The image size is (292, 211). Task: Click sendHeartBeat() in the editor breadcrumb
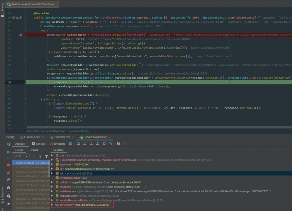point(79,131)
